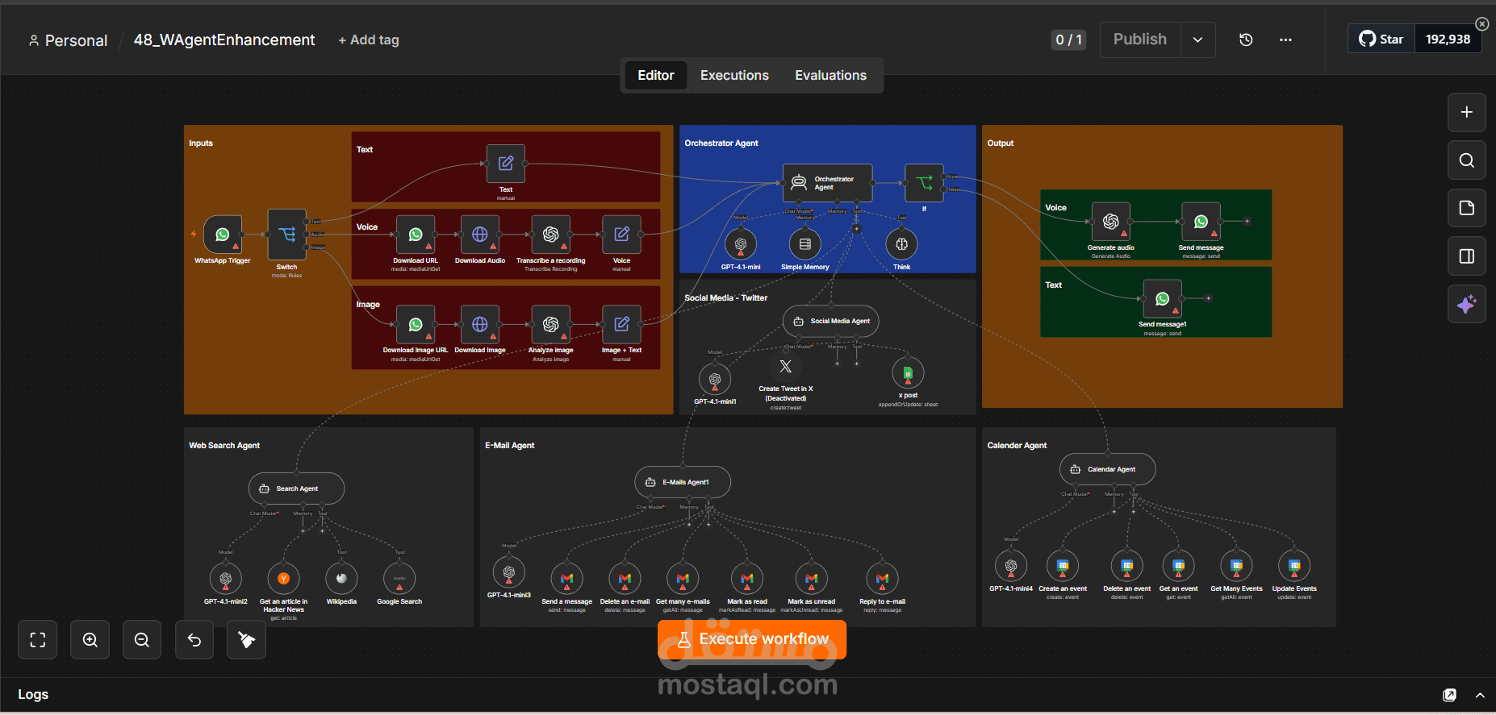The height and width of the screenshot is (715, 1496).
Task: Select the Switch node
Action: pyautogui.click(x=286, y=235)
